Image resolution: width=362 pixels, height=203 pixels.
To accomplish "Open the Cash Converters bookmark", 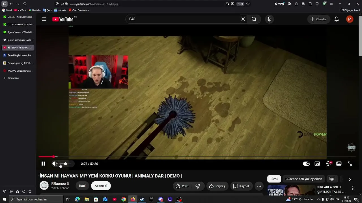I will [79, 10].
